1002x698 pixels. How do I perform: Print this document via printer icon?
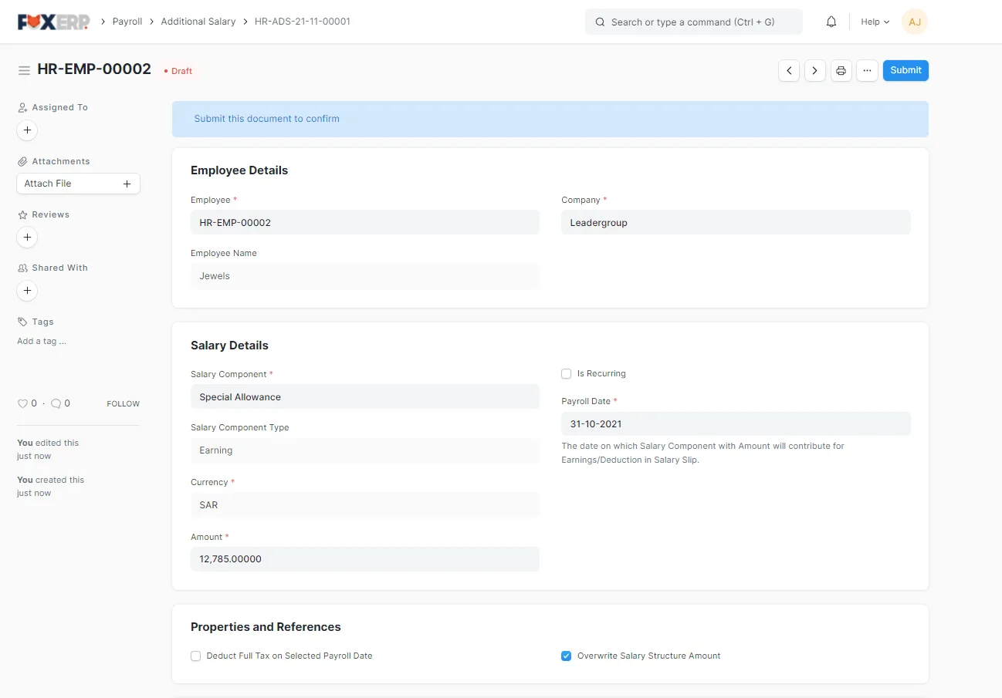pyautogui.click(x=841, y=70)
